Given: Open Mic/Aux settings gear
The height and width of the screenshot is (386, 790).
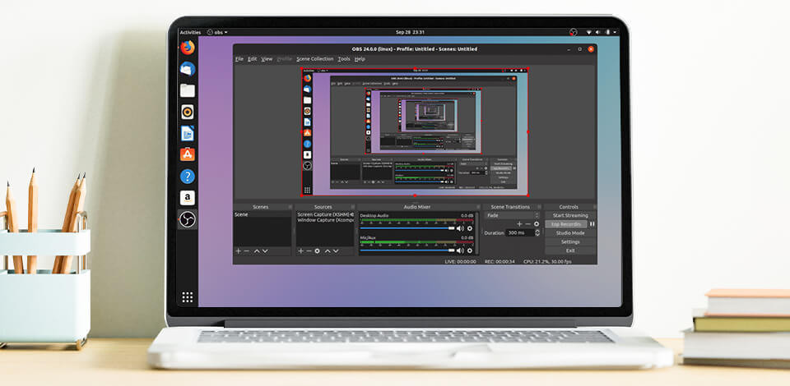Looking at the screenshot, I should (x=470, y=250).
